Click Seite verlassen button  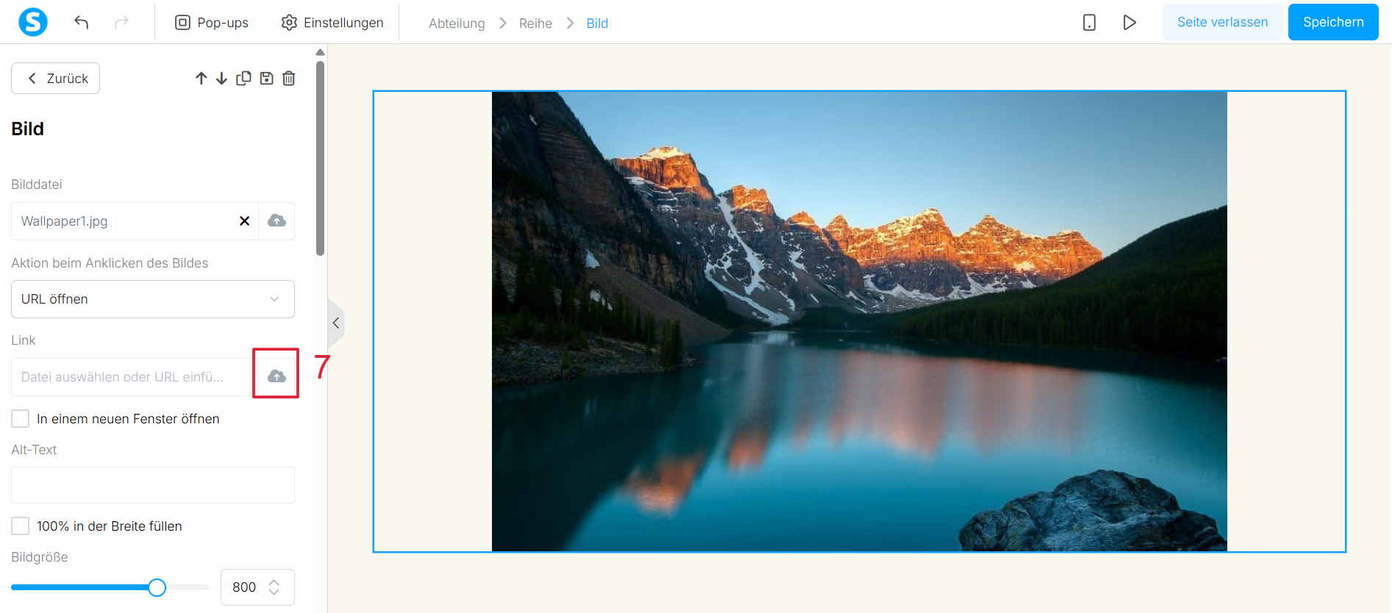[1222, 22]
